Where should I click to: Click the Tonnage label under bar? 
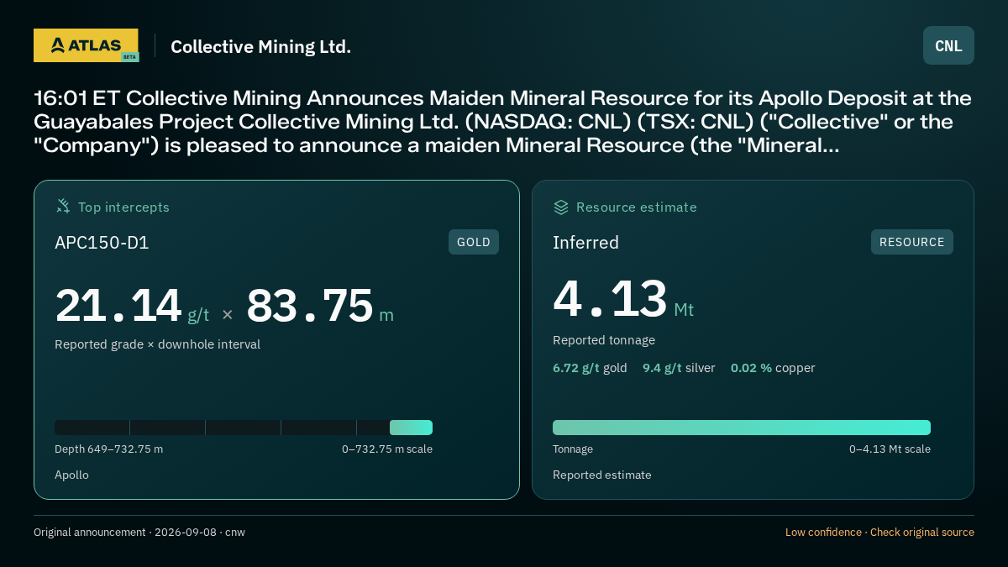(573, 449)
